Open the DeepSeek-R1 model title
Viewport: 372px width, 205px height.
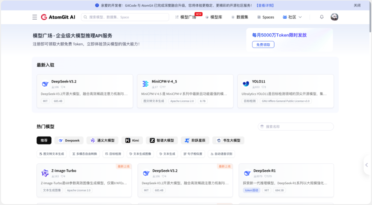(x=264, y=171)
